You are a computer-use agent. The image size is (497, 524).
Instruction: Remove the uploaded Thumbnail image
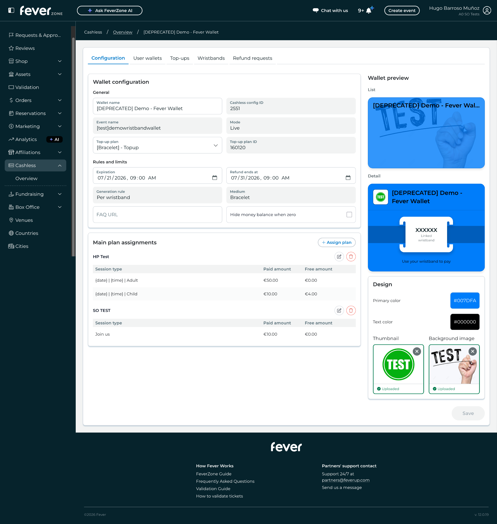417,352
